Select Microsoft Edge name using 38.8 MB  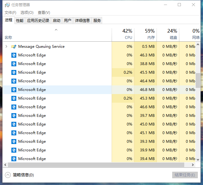click(32, 64)
